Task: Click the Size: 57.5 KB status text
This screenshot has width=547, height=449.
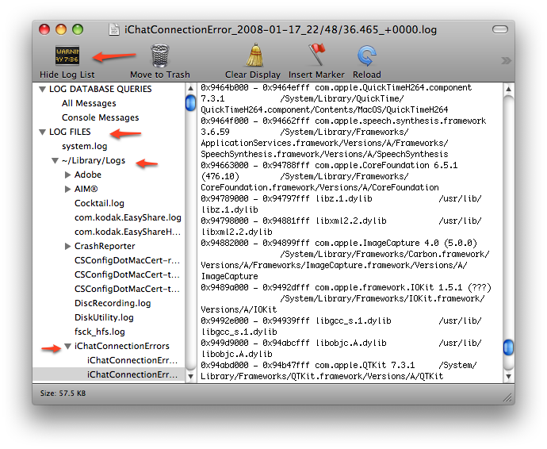Action: click(x=63, y=393)
